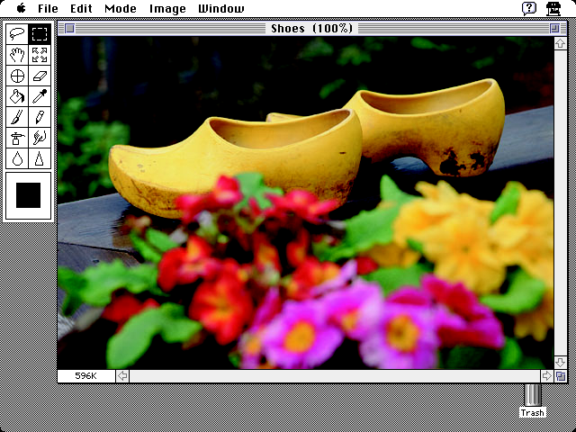Screen dimensions: 576x432
Task: Pick the Hand tool
Action: [16, 55]
